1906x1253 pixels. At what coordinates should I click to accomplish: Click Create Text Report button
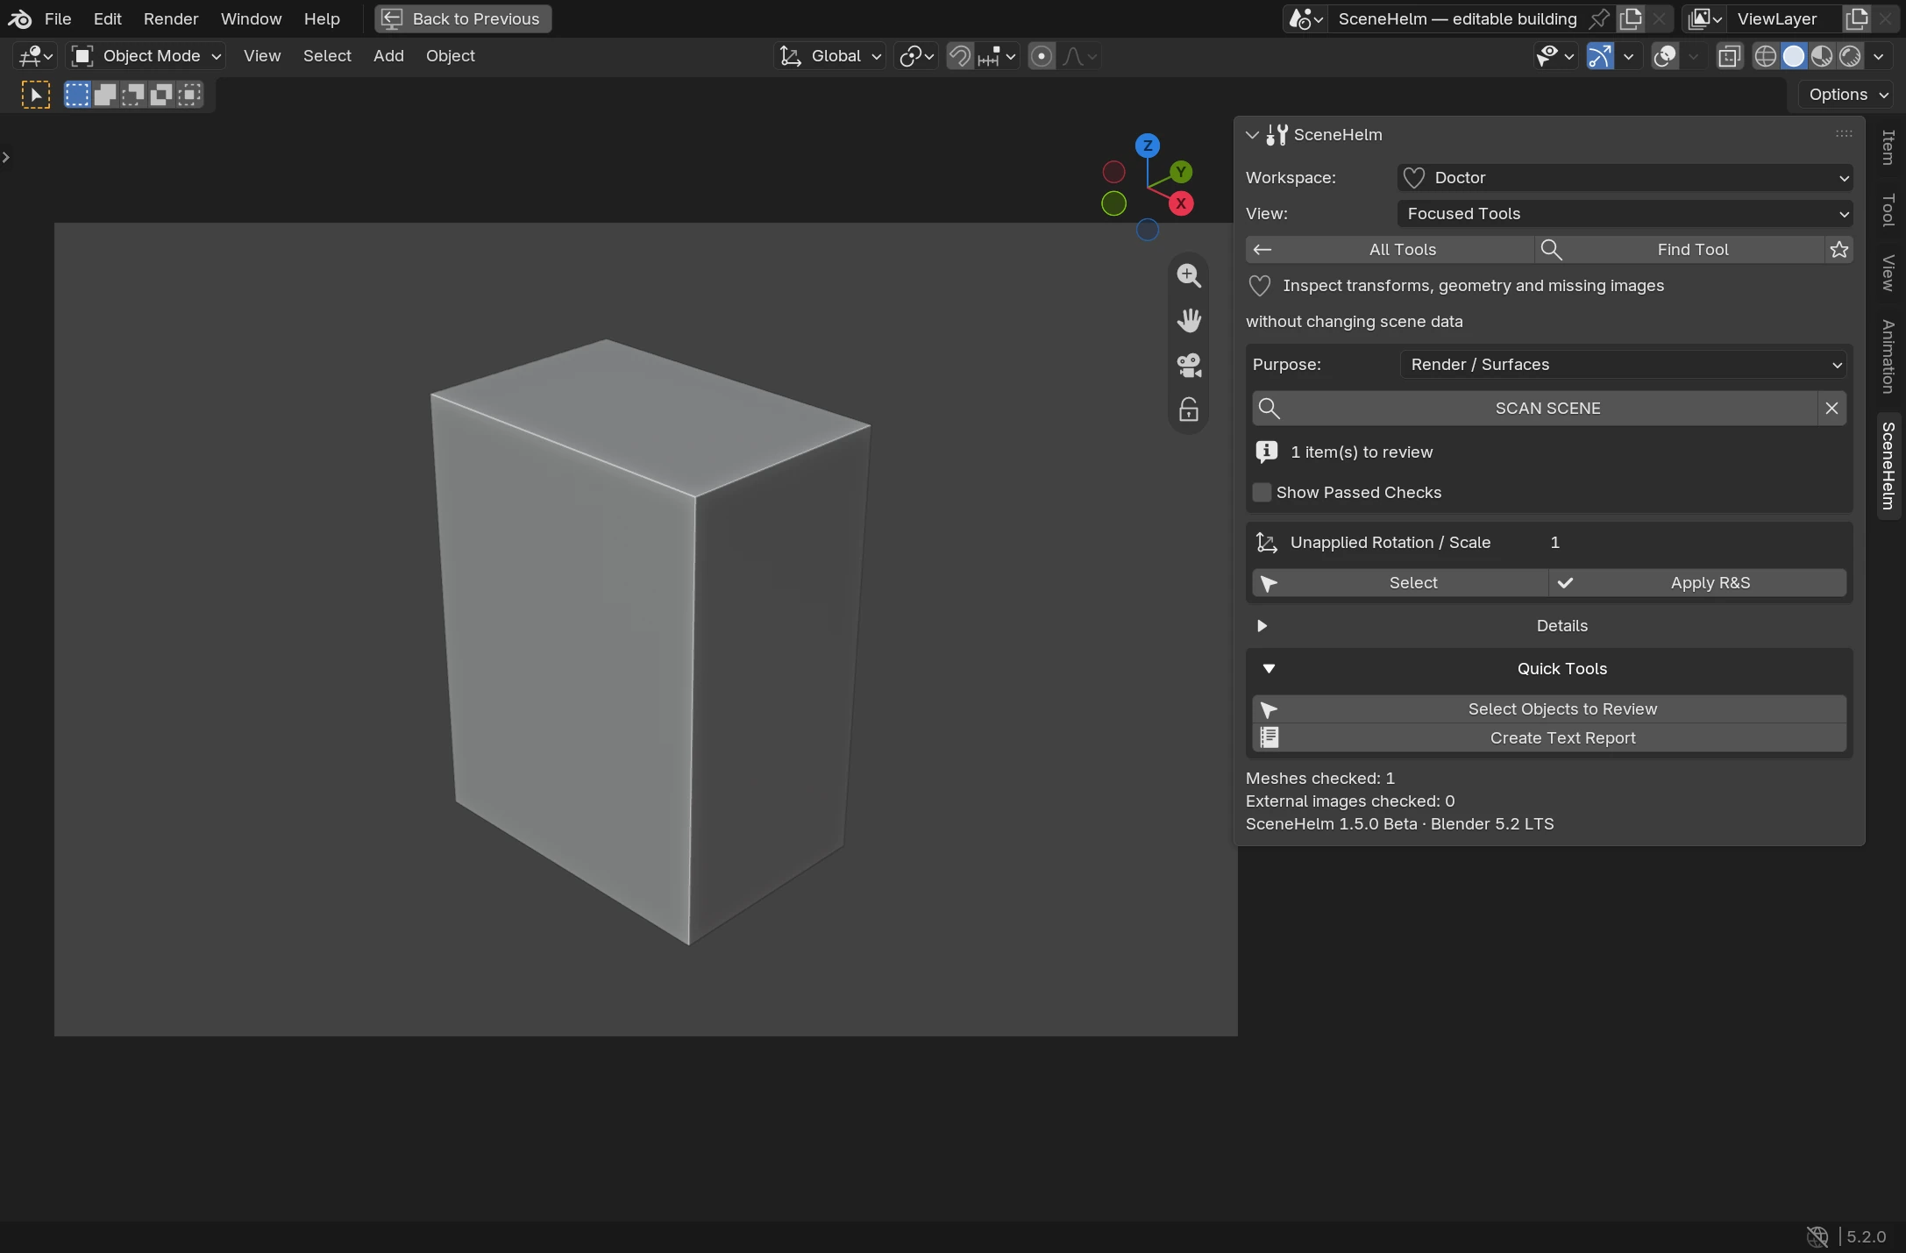1549,738
